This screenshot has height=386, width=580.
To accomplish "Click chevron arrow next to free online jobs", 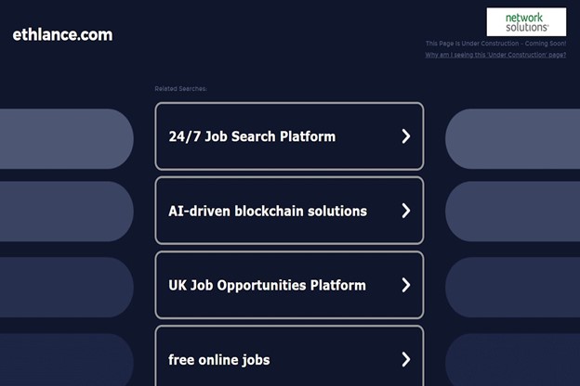I will tap(406, 359).
